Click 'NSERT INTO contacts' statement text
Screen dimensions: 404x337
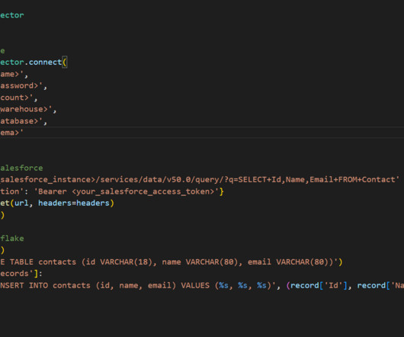[45, 285]
